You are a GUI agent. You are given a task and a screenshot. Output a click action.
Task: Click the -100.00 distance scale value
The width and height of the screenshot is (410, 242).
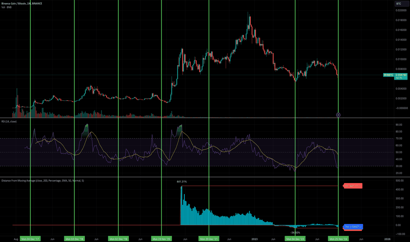tap(400, 234)
